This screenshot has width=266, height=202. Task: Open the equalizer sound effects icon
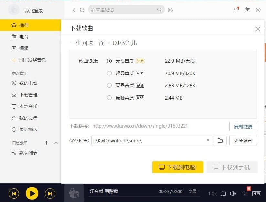click(245, 194)
